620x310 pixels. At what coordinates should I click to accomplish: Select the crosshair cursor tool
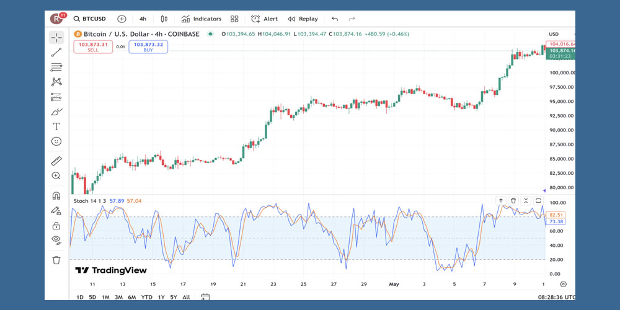tap(56, 38)
